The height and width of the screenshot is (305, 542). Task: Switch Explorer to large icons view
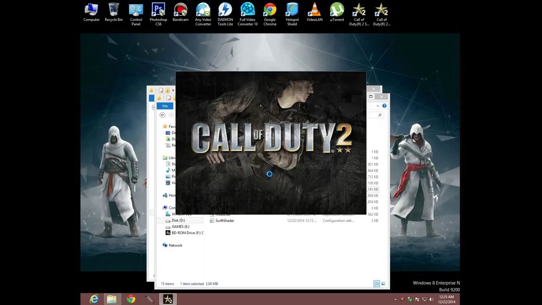(383, 284)
